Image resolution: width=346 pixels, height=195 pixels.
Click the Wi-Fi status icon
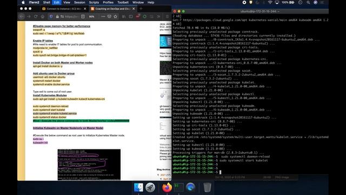tap(270, 2)
